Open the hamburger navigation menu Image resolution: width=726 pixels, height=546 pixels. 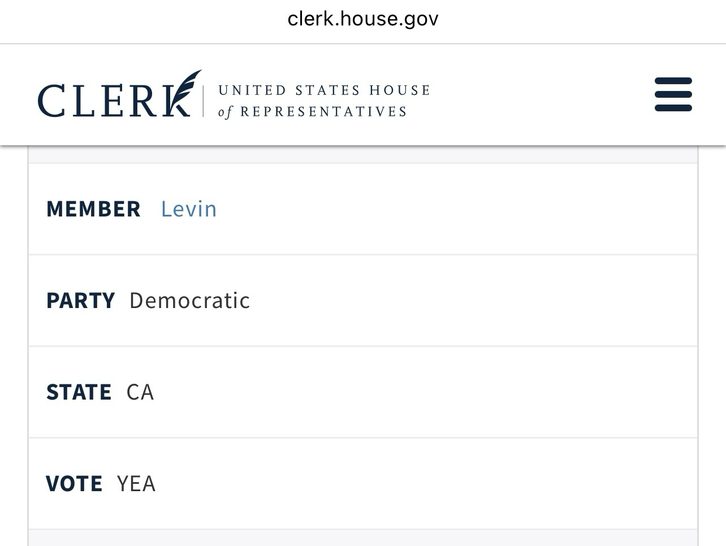tap(673, 94)
